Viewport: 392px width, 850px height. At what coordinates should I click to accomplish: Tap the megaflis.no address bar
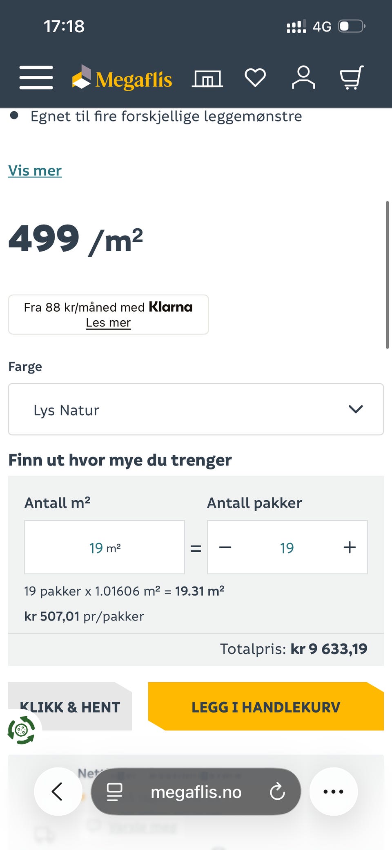(x=196, y=792)
